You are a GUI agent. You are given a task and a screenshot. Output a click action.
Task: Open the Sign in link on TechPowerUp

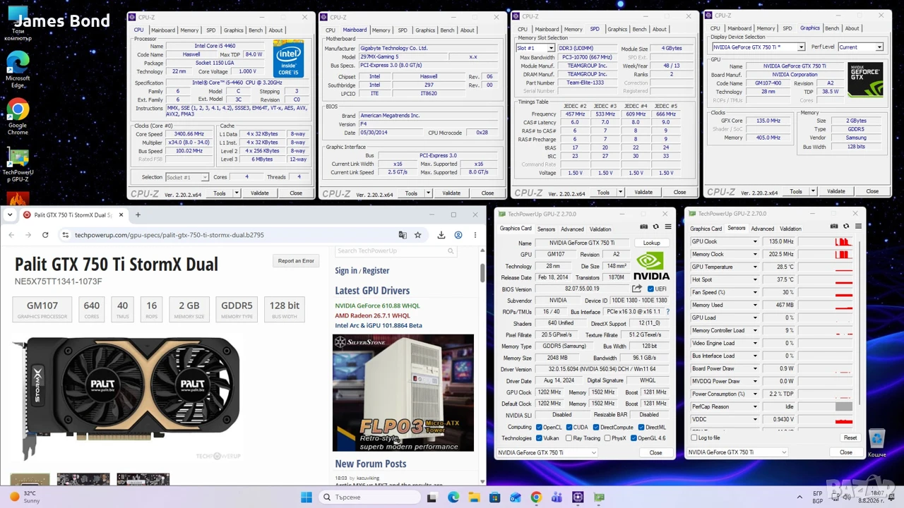pyautogui.click(x=346, y=270)
